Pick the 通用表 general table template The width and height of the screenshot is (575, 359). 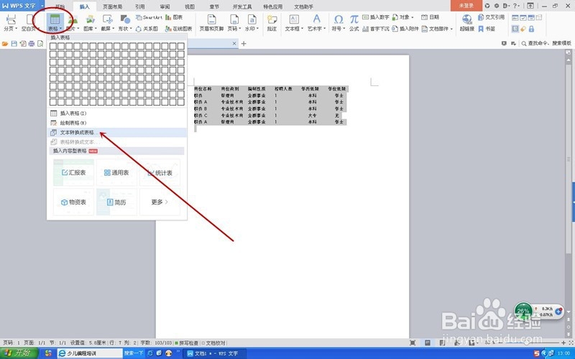(116, 172)
